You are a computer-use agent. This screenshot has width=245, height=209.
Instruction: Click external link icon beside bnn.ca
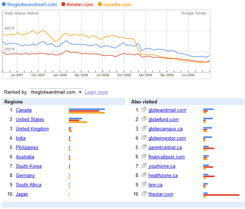pyautogui.click(x=144, y=184)
